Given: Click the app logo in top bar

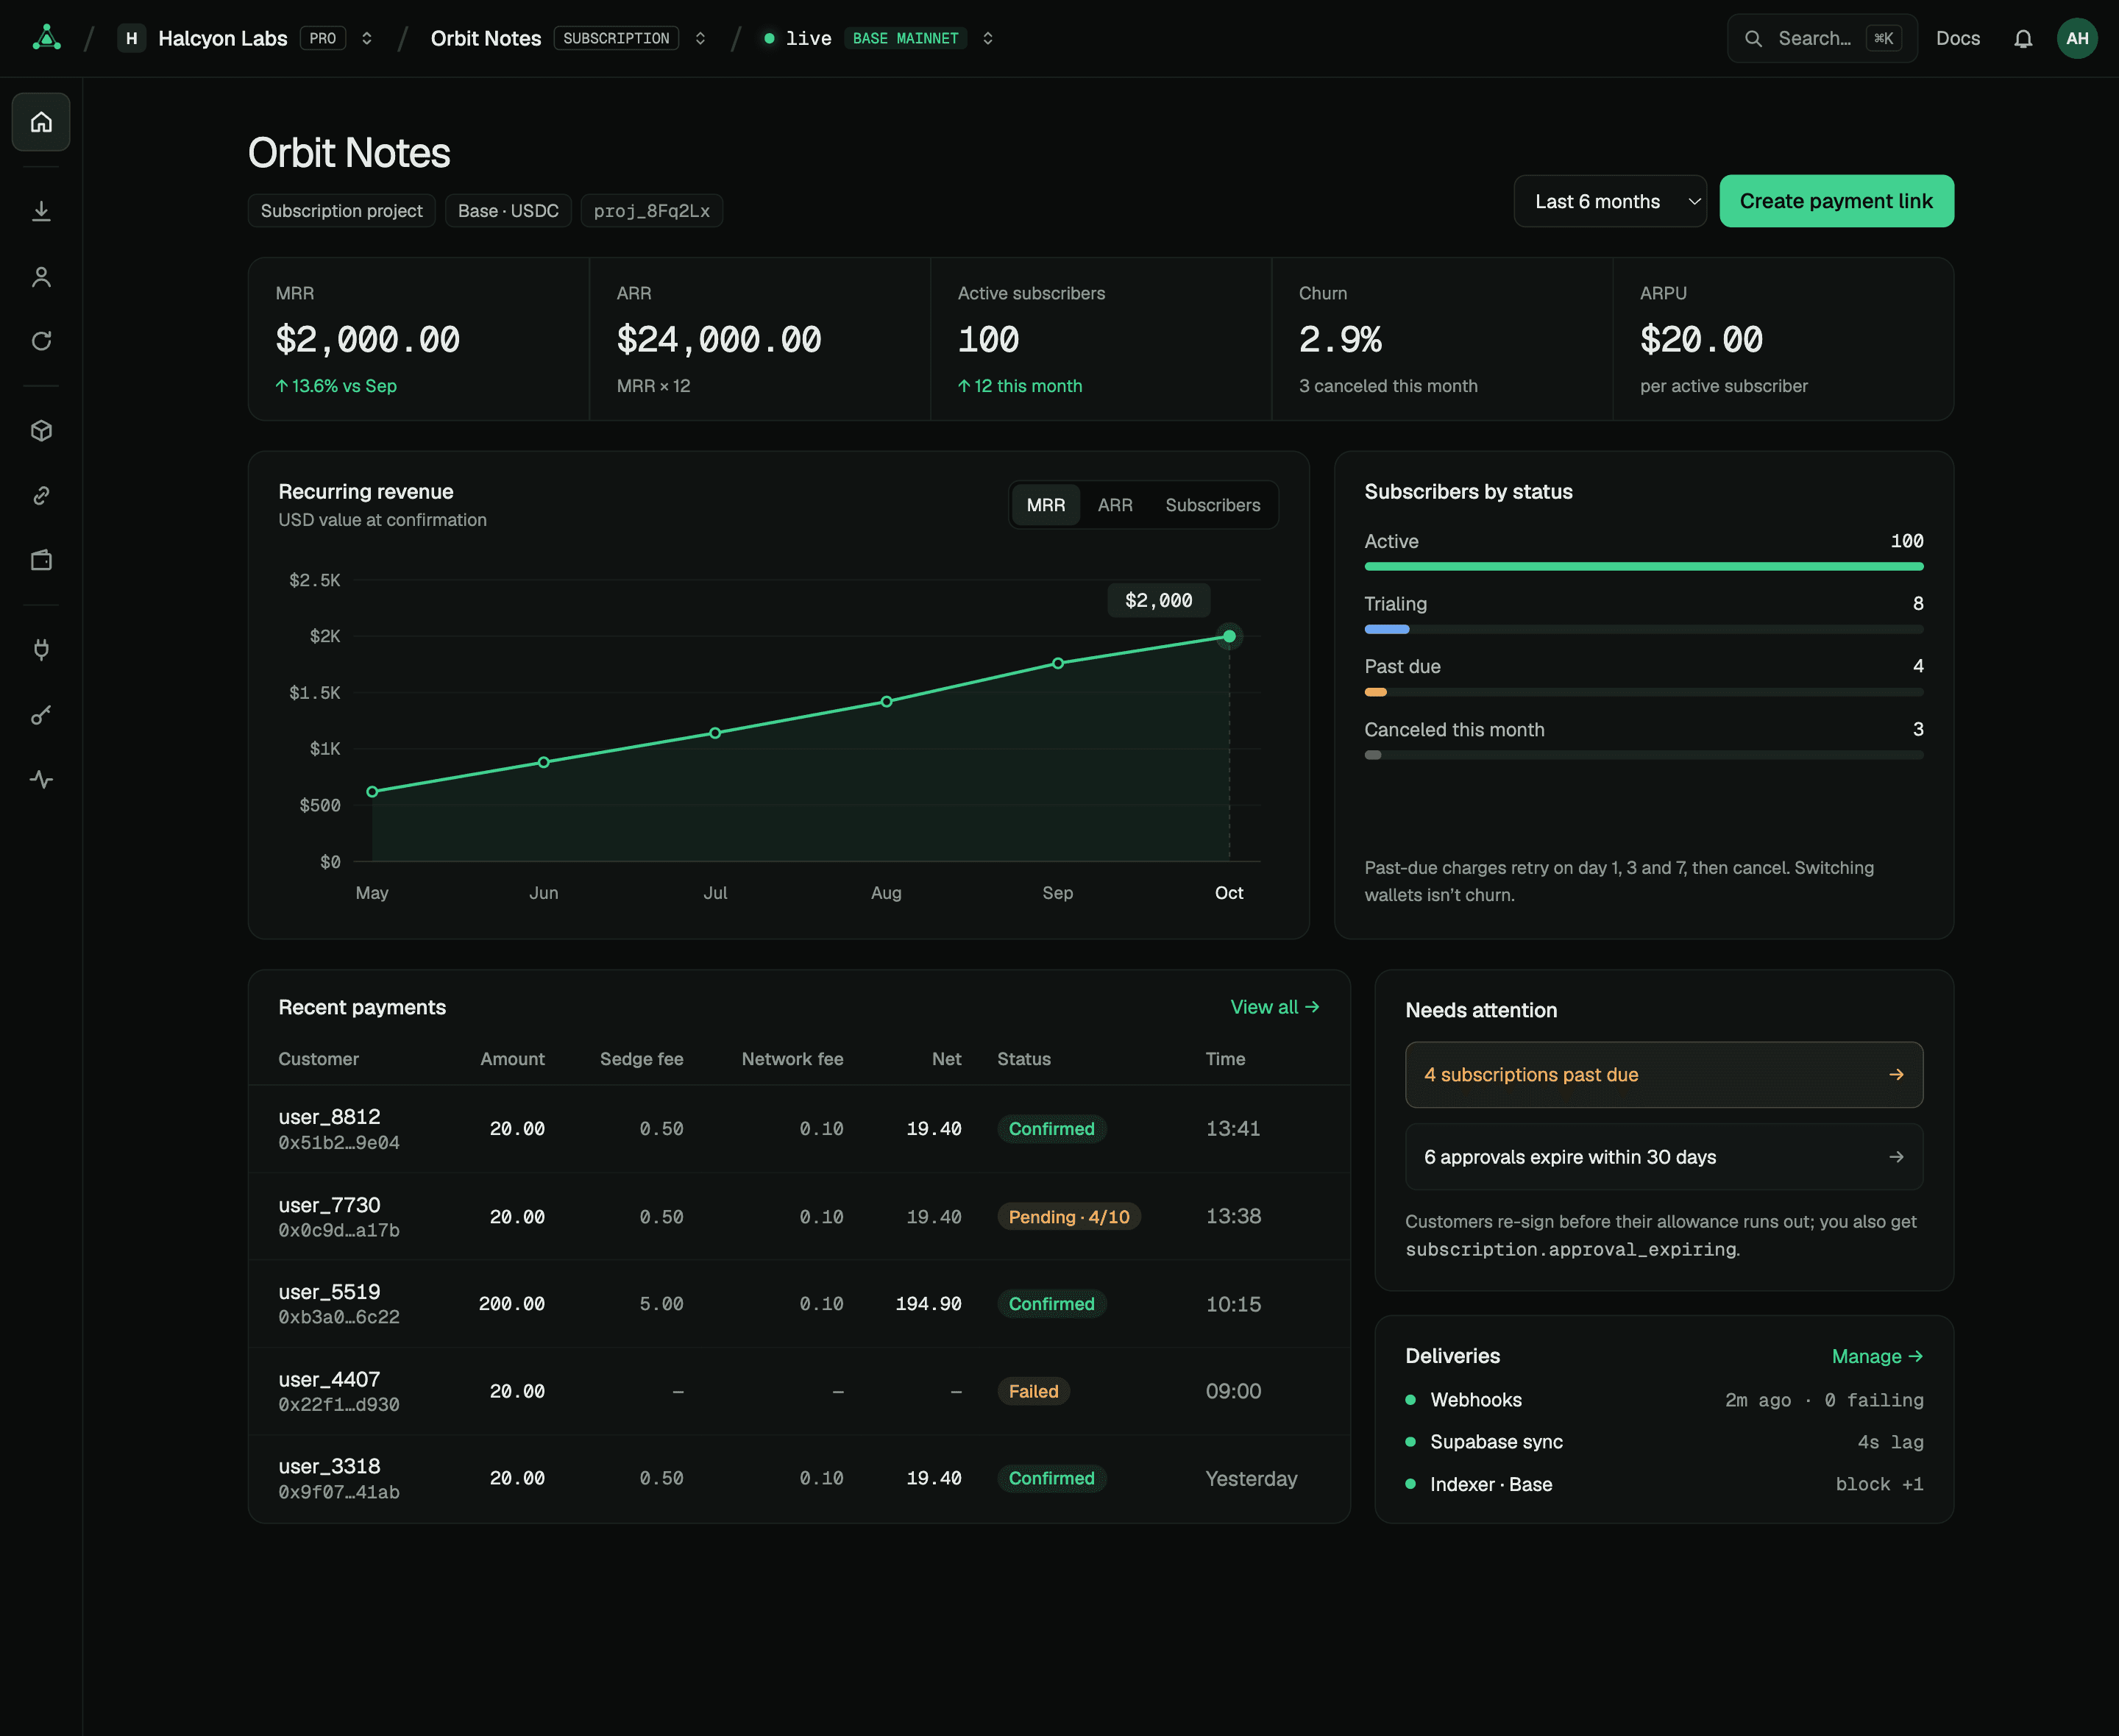Looking at the screenshot, I should click(47, 38).
